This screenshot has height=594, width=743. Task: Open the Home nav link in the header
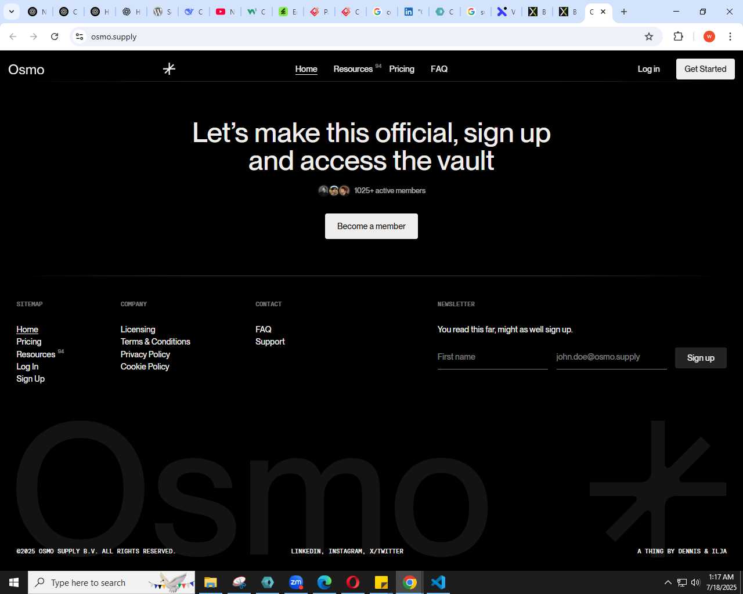[306, 69]
